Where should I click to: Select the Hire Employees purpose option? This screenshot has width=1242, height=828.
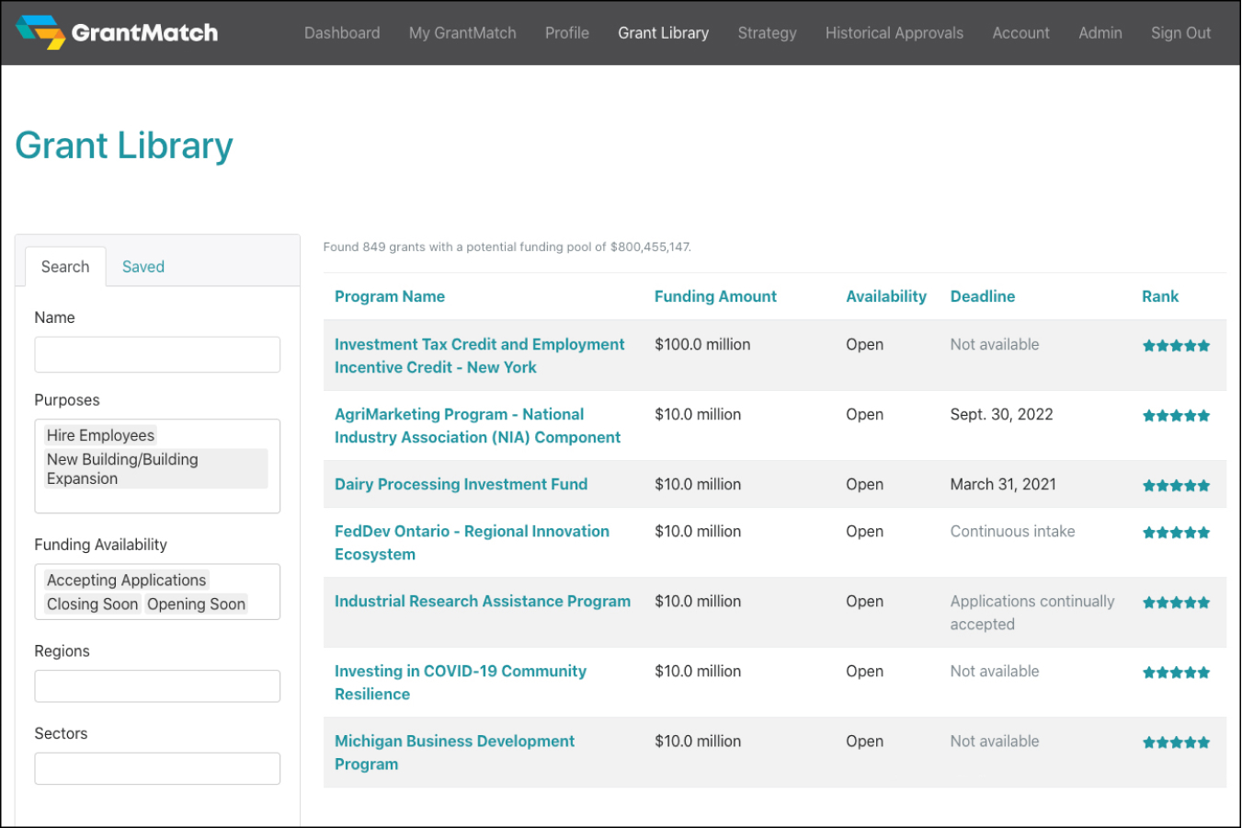click(100, 435)
